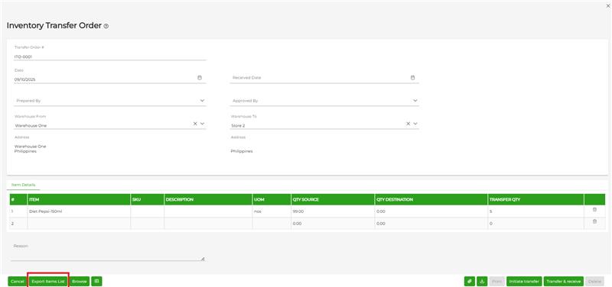Select the Item Details tab
Image resolution: width=612 pixels, height=287 pixels.
(x=24, y=185)
